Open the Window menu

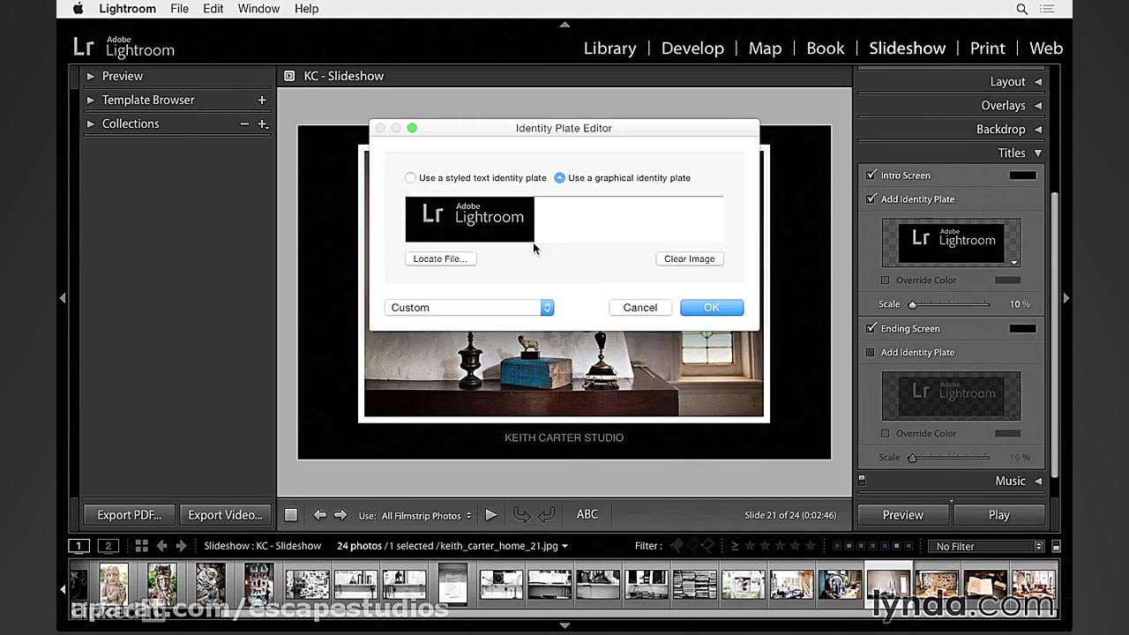coord(258,8)
